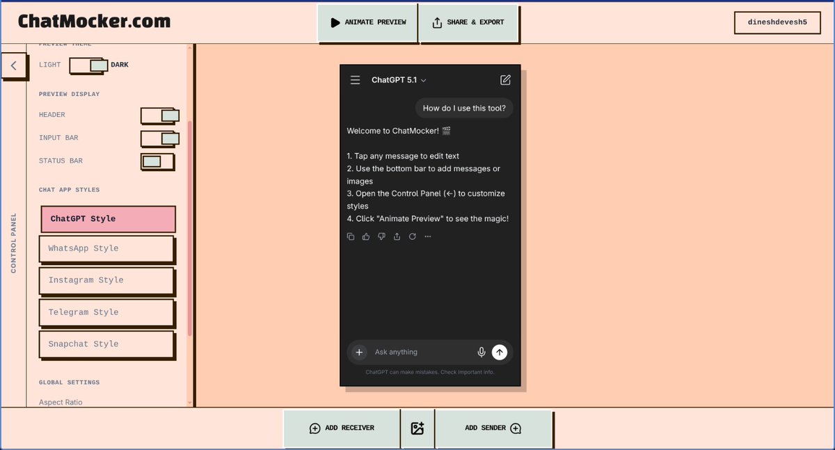This screenshot has height=450, width=835.
Task: Collapse the control panel with back arrow
Action: point(13,66)
